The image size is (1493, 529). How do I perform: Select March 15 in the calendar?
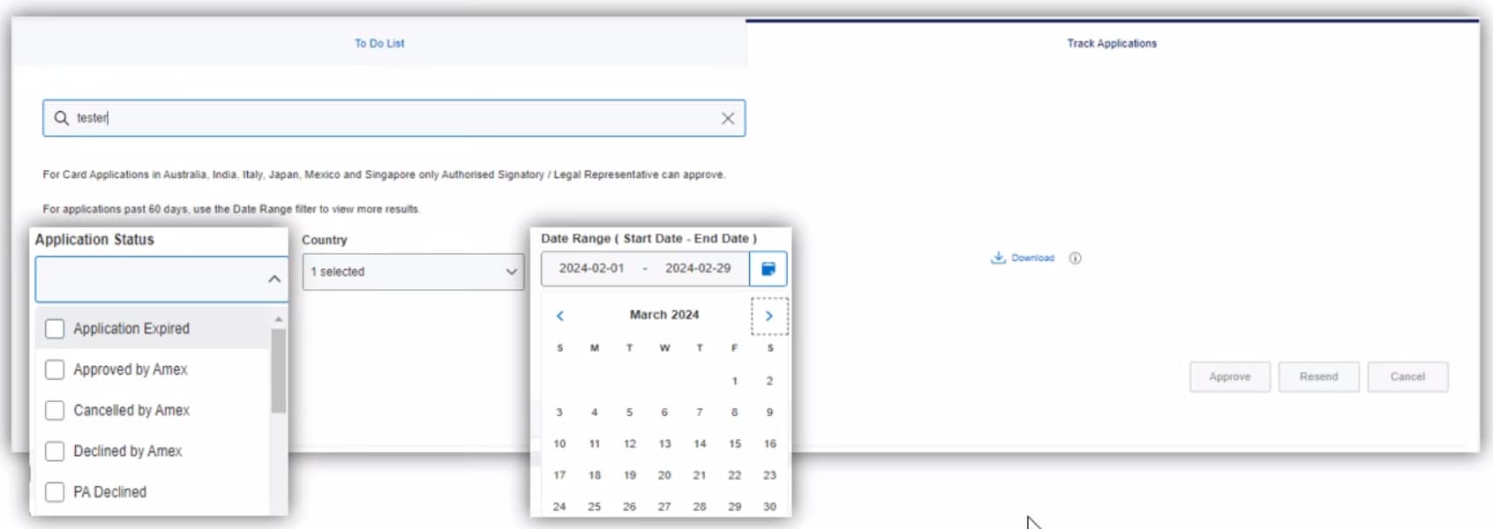[x=734, y=443]
